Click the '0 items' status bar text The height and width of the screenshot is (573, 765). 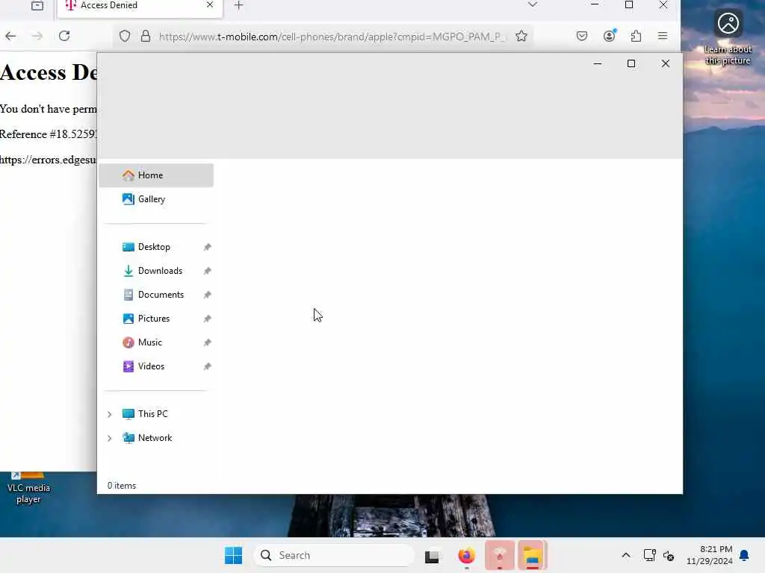(x=122, y=486)
